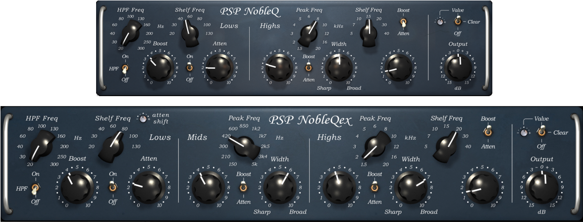Click the PSP NobleQex title logo
Image resolution: width=583 pixels, height=222 pixels.
(x=311, y=120)
